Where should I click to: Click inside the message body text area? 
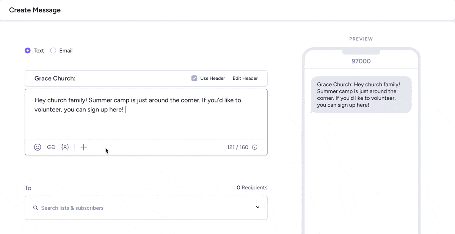(146, 121)
